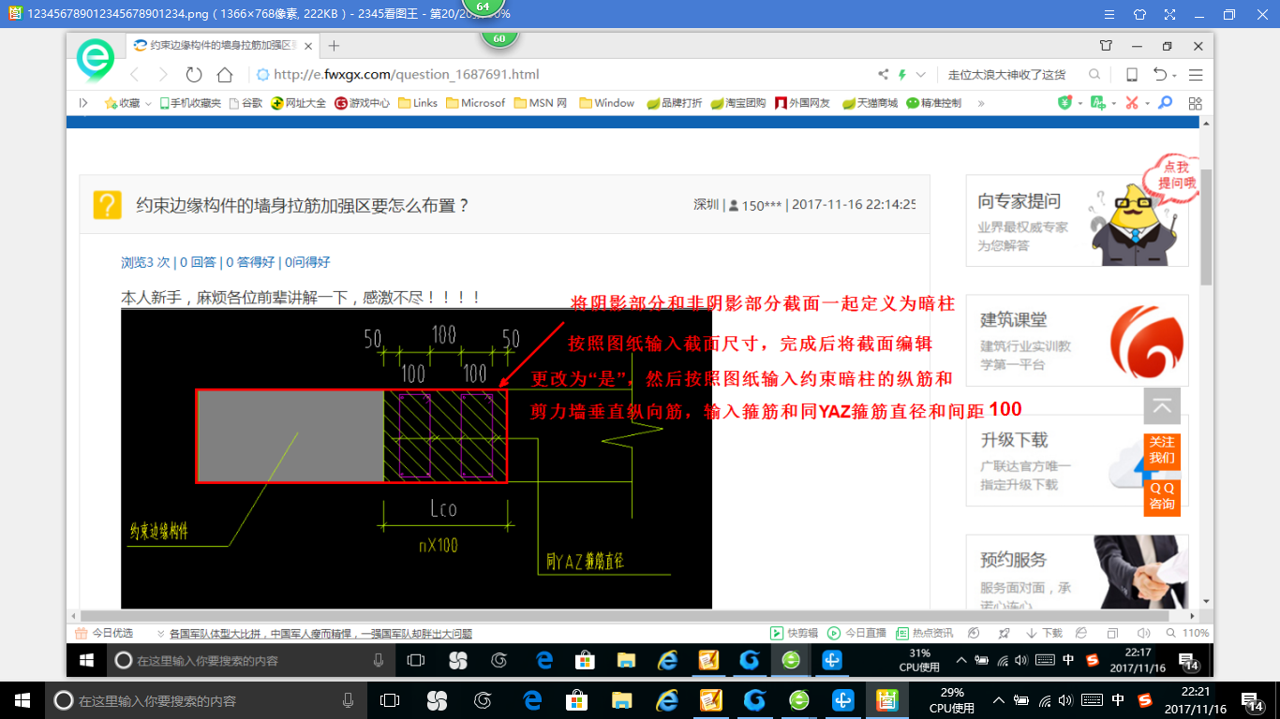Expand the arrow beside the green shield icon
The height and width of the screenshot is (719, 1280).
(x=1079, y=103)
